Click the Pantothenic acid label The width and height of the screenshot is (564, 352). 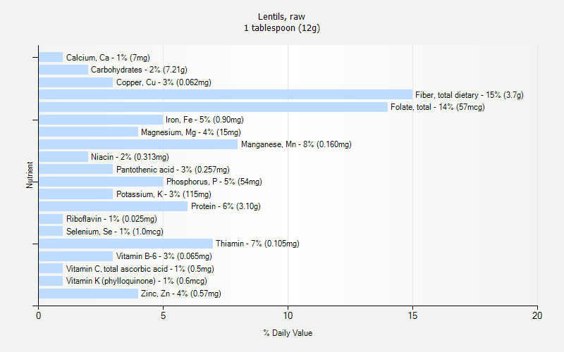tap(173, 170)
